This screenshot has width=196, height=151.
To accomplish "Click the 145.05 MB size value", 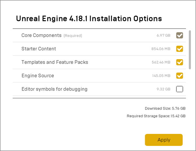I will (x=161, y=76).
